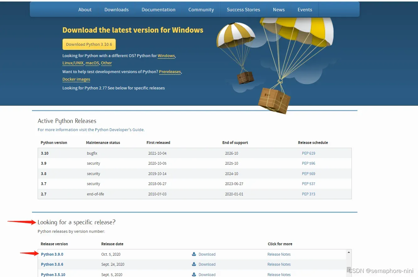Open the Prereleases link
This screenshot has width=418, height=277.
tap(170, 72)
